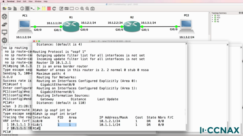Browse security devices sidebar icon

coord(5,40)
